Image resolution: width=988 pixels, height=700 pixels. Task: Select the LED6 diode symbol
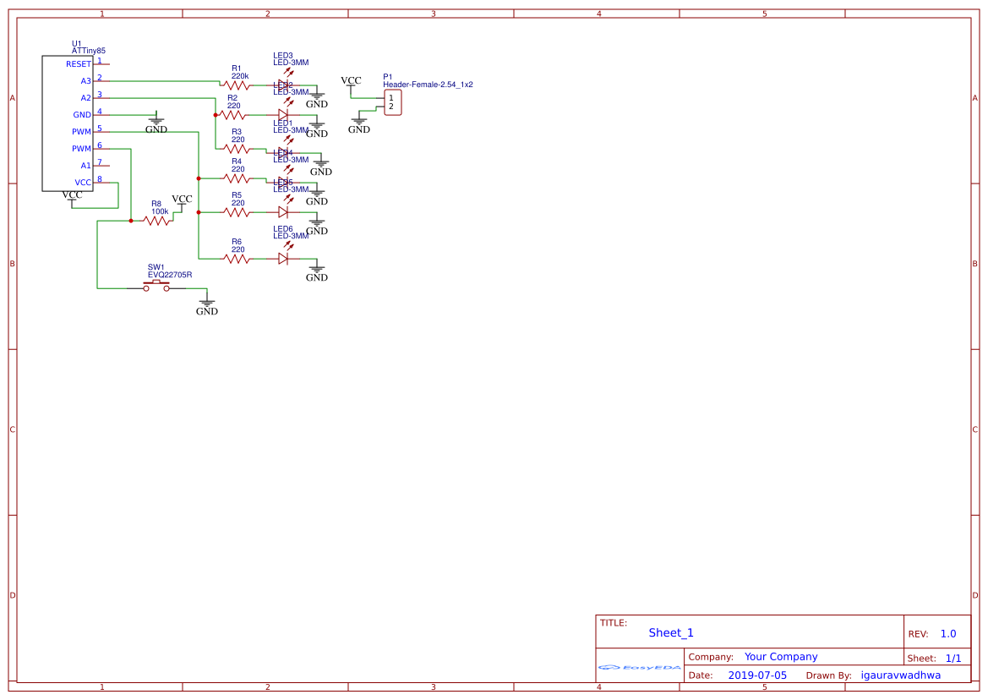click(283, 258)
